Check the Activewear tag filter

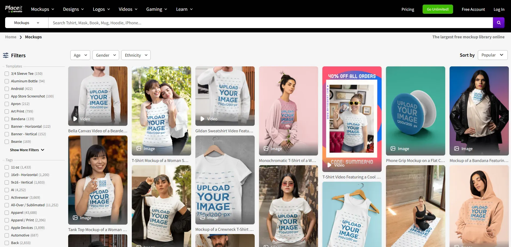[x=7, y=197]
